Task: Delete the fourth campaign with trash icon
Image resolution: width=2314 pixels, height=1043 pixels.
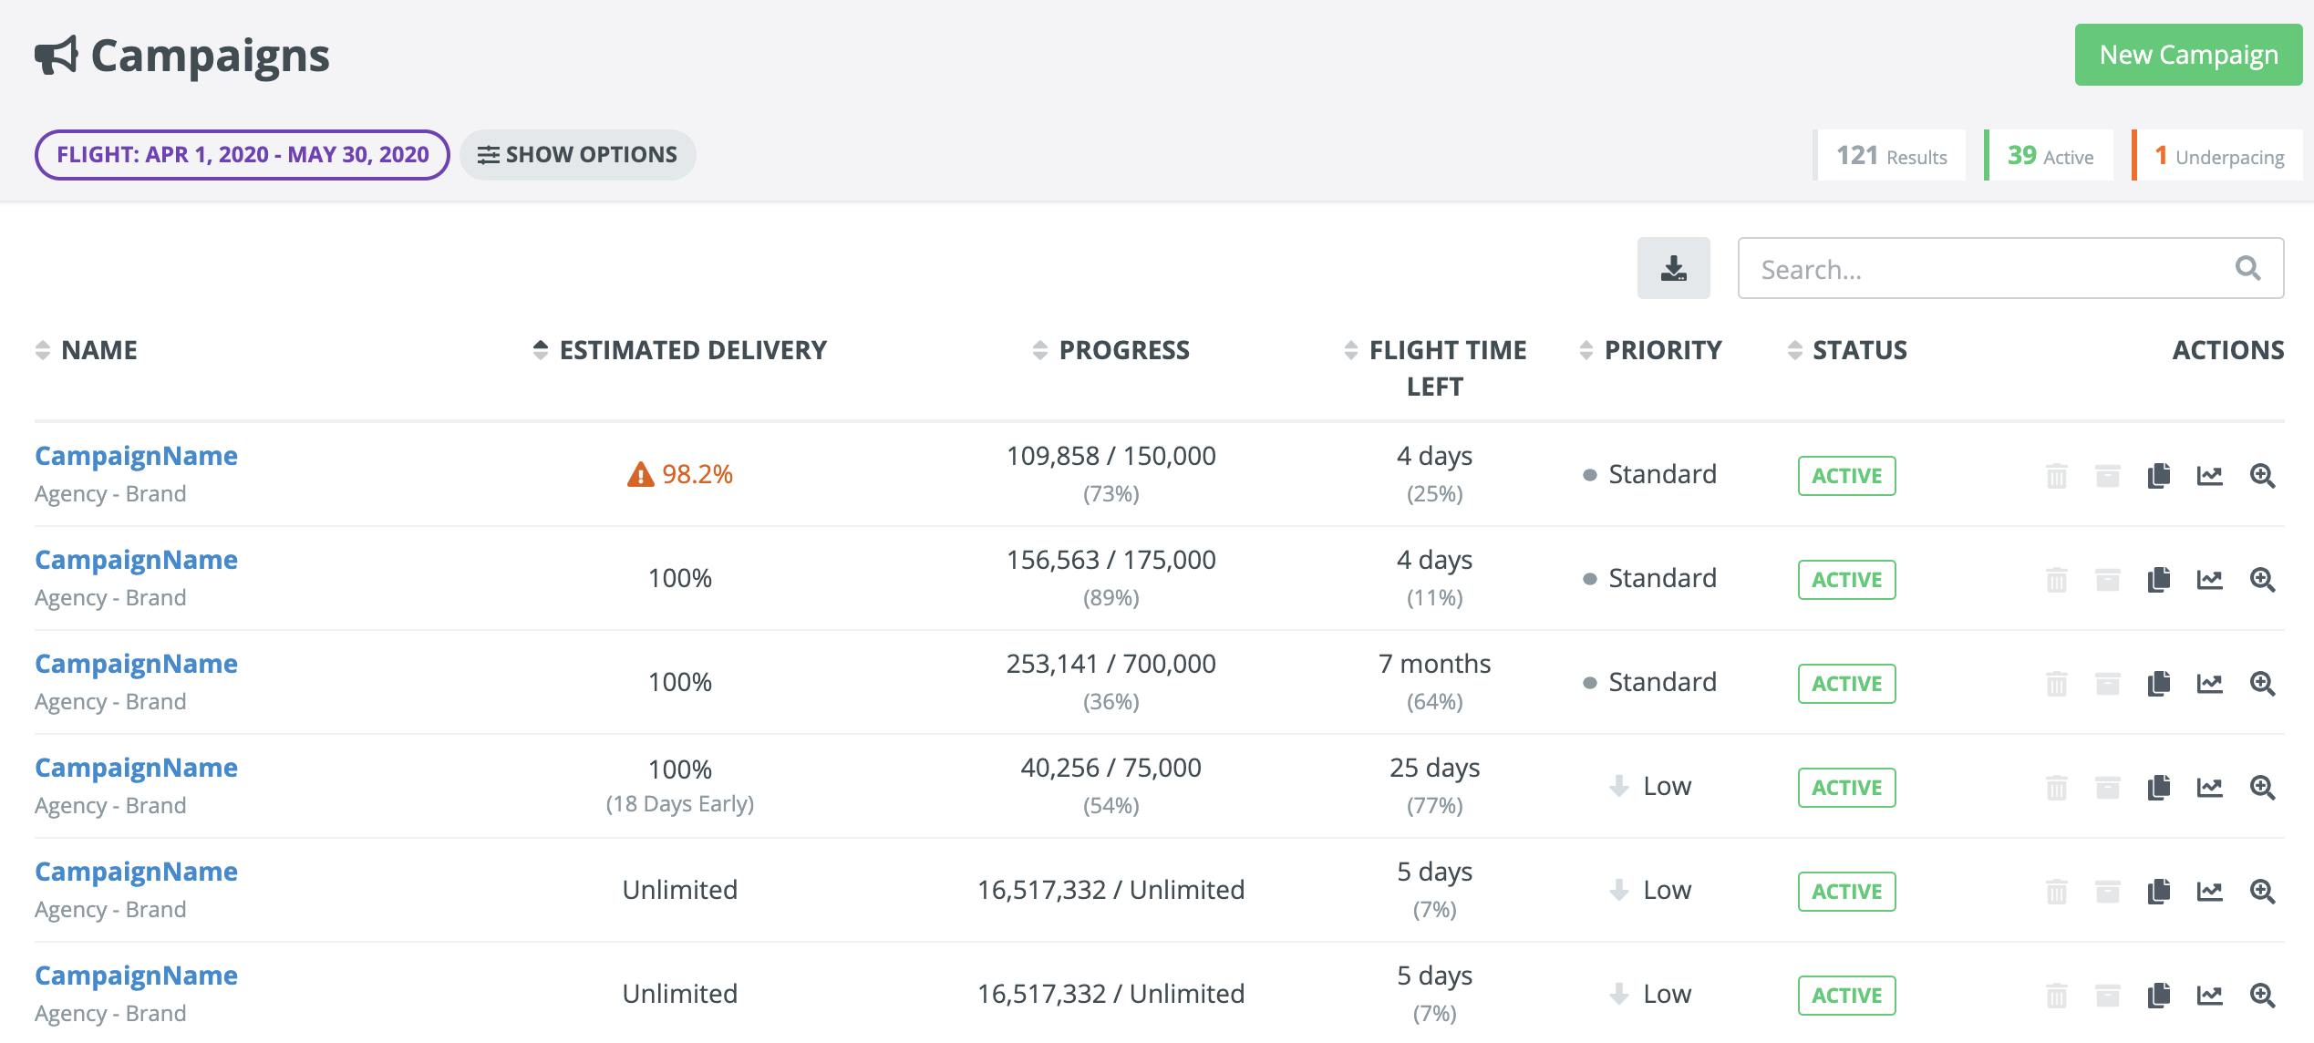Action: pyautogui.click(x=2056, y=788)
